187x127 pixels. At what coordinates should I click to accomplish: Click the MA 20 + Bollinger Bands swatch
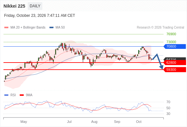(6, 28)
